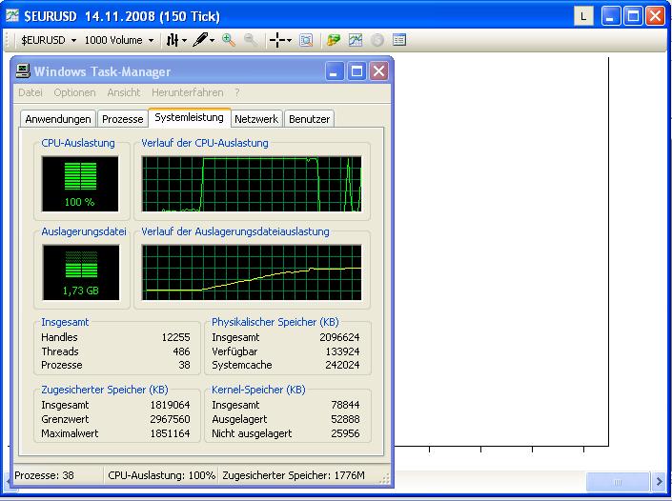
Task: Click the bar chart style icon
Action: [x=173, y=40]
